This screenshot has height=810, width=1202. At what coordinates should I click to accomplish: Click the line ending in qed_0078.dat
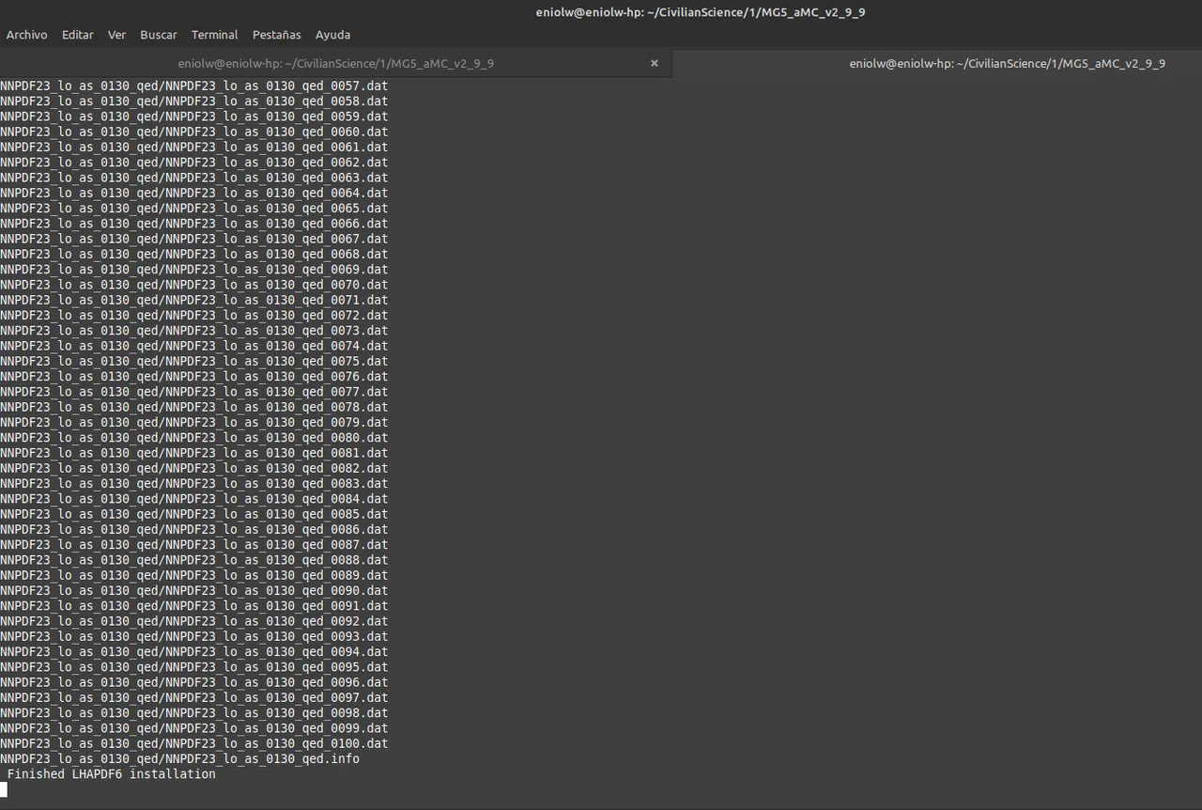click(x=193, y=407)
